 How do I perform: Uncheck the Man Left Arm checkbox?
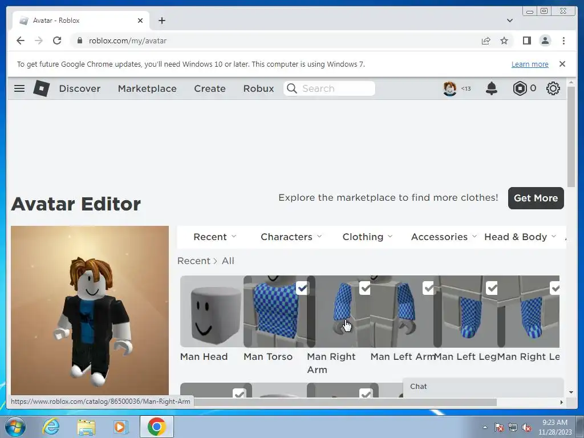click(x=429, y=288)
